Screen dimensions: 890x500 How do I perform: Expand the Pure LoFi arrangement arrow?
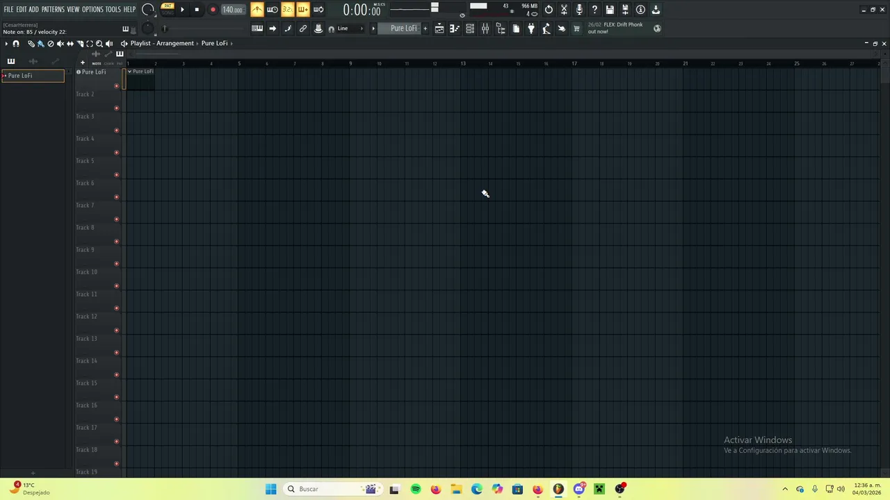pyautogui.click(x=232, y=43)
